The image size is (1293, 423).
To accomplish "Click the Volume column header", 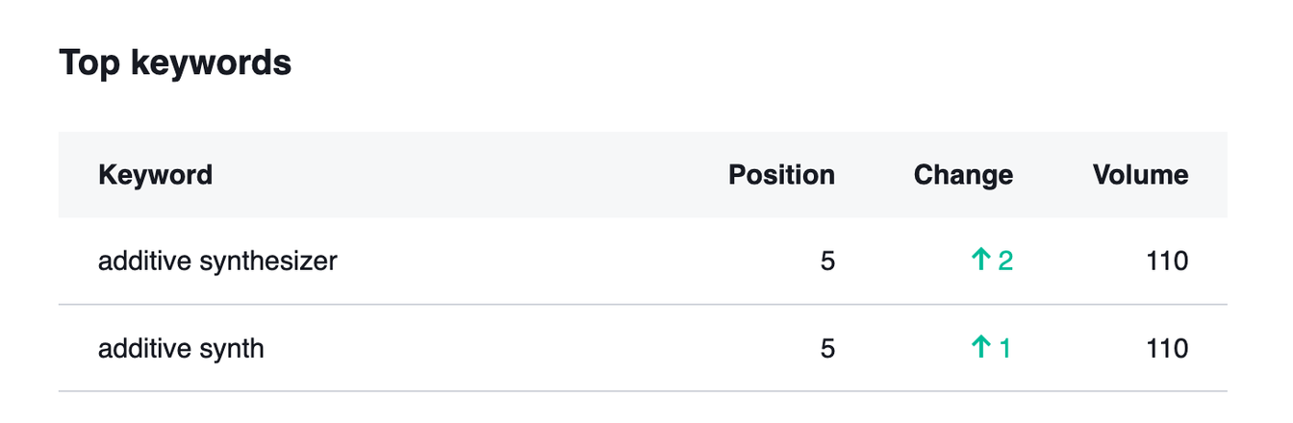I will 1140,175.
